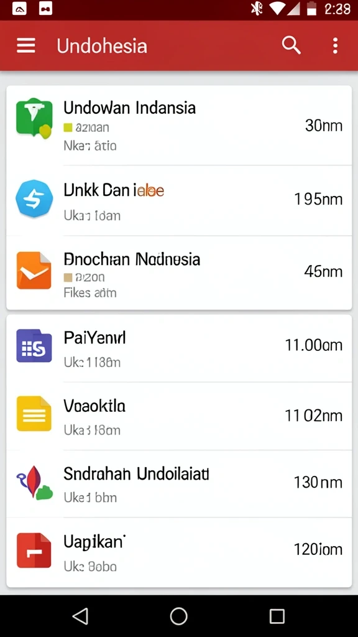The image size is (358, 637).
Task: Select the Voaokila list item
Action: (x=179, y=416)
